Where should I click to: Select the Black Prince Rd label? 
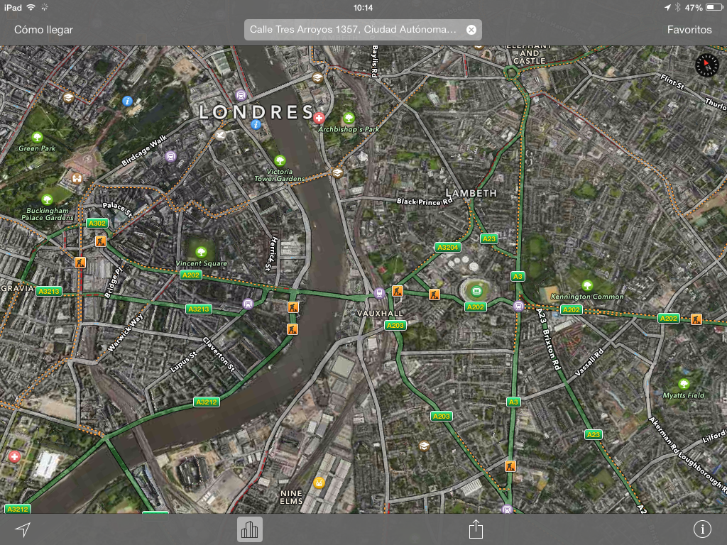[424, 202]
